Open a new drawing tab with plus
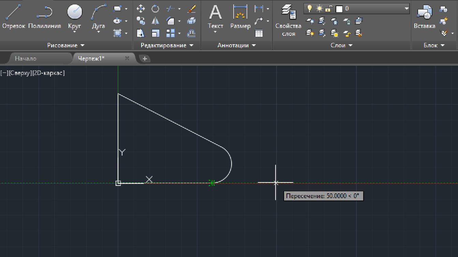 (x=145, y=59)
